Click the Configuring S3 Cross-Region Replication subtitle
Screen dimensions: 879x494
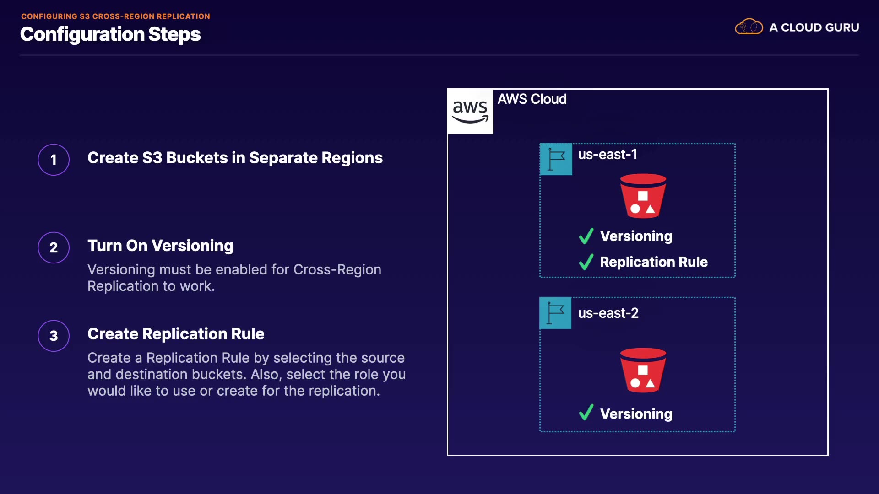115,16
